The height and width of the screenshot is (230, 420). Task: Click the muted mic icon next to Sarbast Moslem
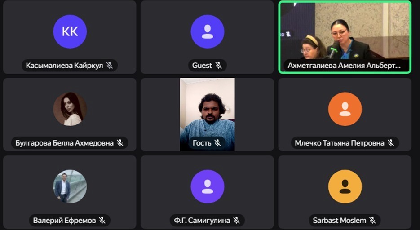click(x=372, y=220)
